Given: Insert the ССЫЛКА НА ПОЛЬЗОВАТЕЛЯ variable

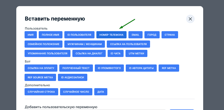Looking at the screenshot, I should [x=128, y=44].
